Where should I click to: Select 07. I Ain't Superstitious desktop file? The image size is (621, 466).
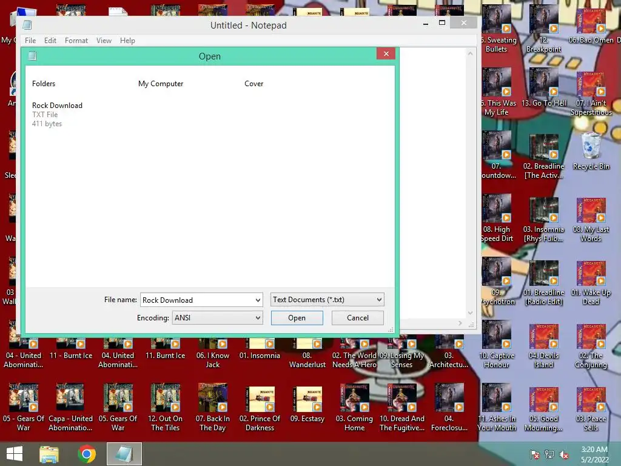point(591,93)
